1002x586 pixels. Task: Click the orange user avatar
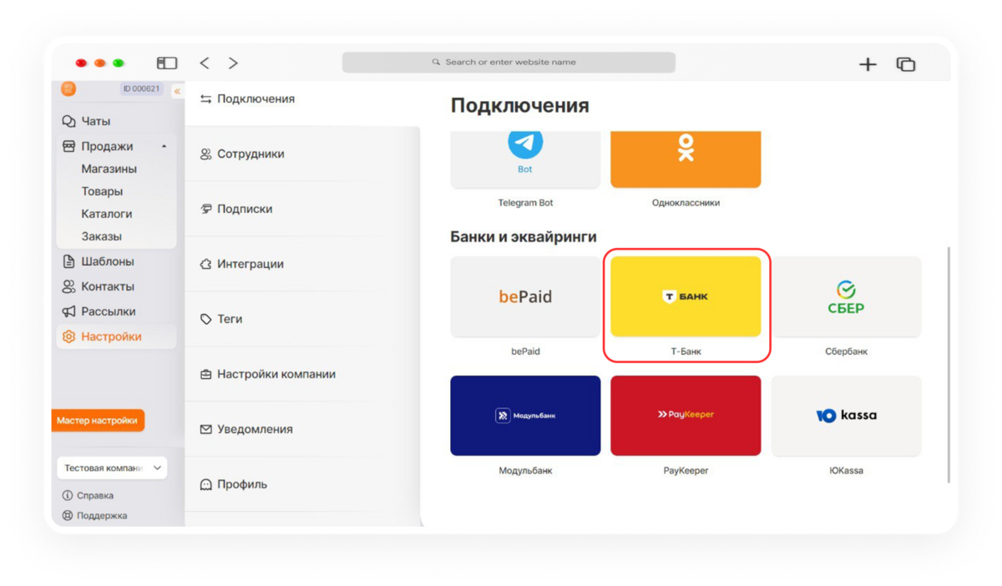click(x=68, y=88)
